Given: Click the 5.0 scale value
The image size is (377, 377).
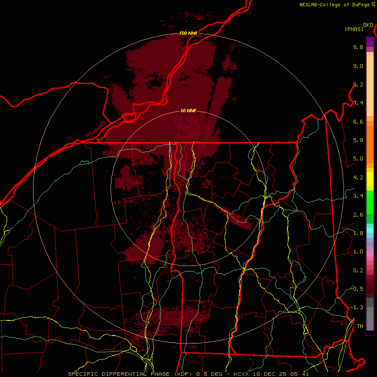Looking at the screenshot, I should click(358, 159).
